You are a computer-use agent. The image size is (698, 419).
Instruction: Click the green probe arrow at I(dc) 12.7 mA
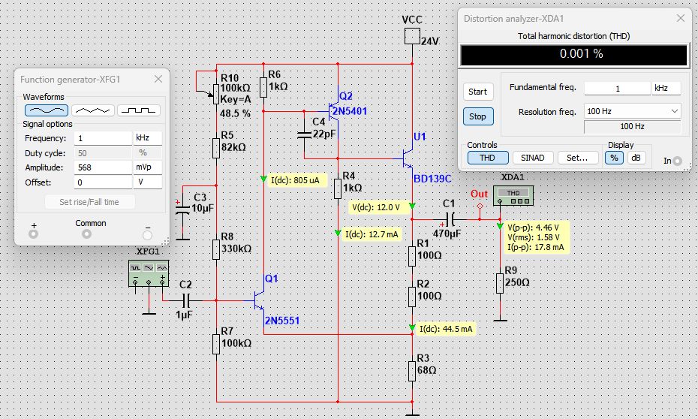point(338,233)
